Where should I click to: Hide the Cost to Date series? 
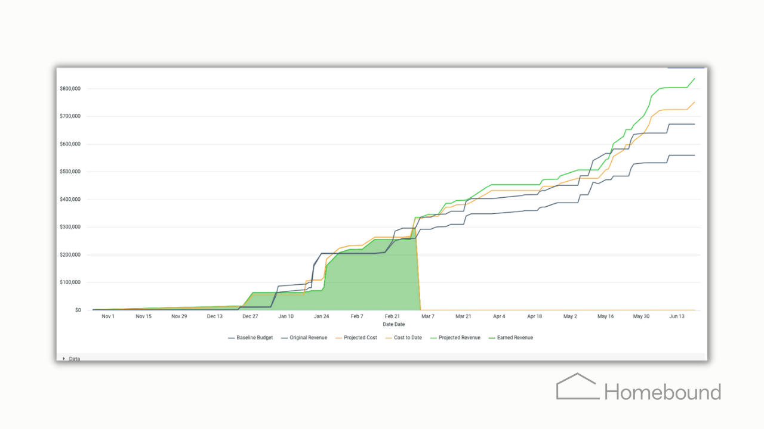[403, 338]
